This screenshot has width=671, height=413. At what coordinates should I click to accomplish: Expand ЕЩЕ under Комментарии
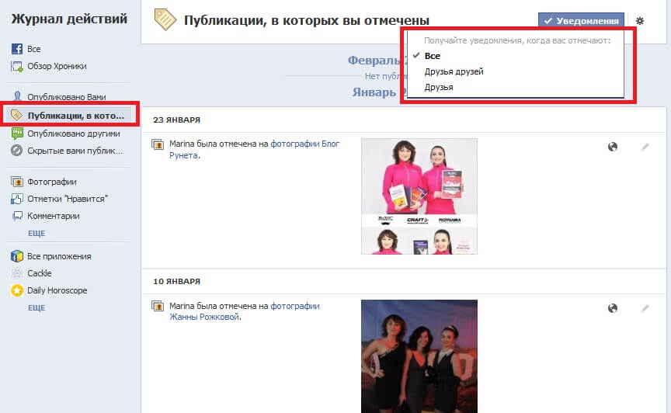pos(37,233)
